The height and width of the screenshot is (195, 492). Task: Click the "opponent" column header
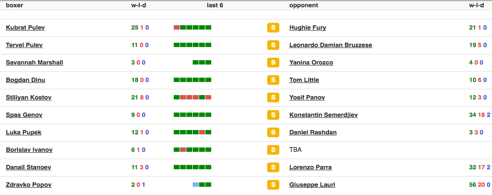pos(303,5)
